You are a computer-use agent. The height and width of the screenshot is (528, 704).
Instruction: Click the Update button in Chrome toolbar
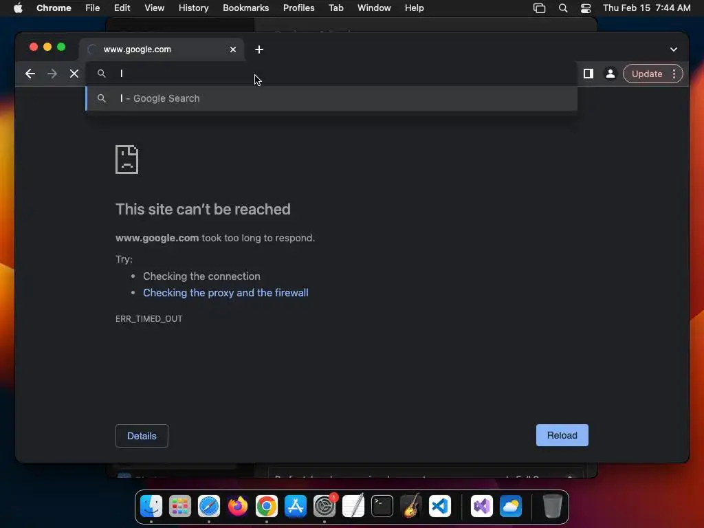(647, 74)
